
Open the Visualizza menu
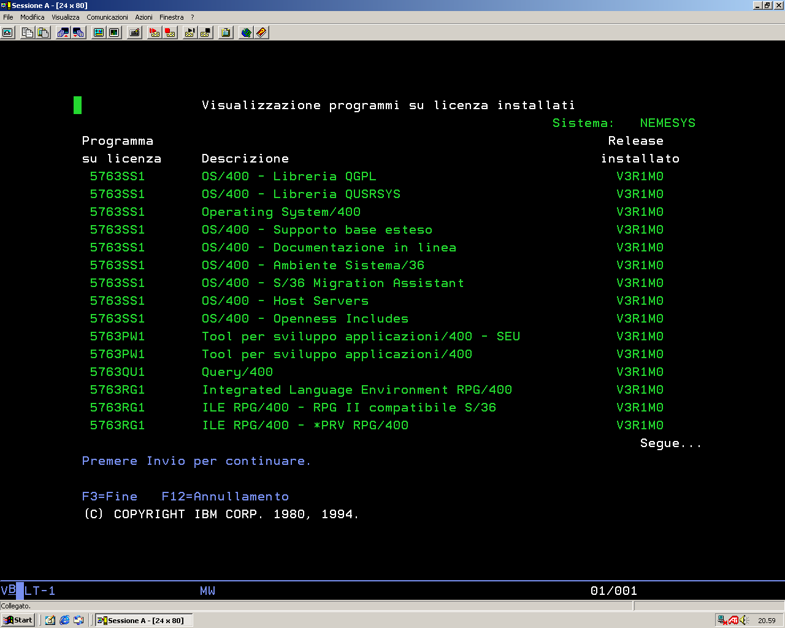pyautogui.click(x=66, y=17)
